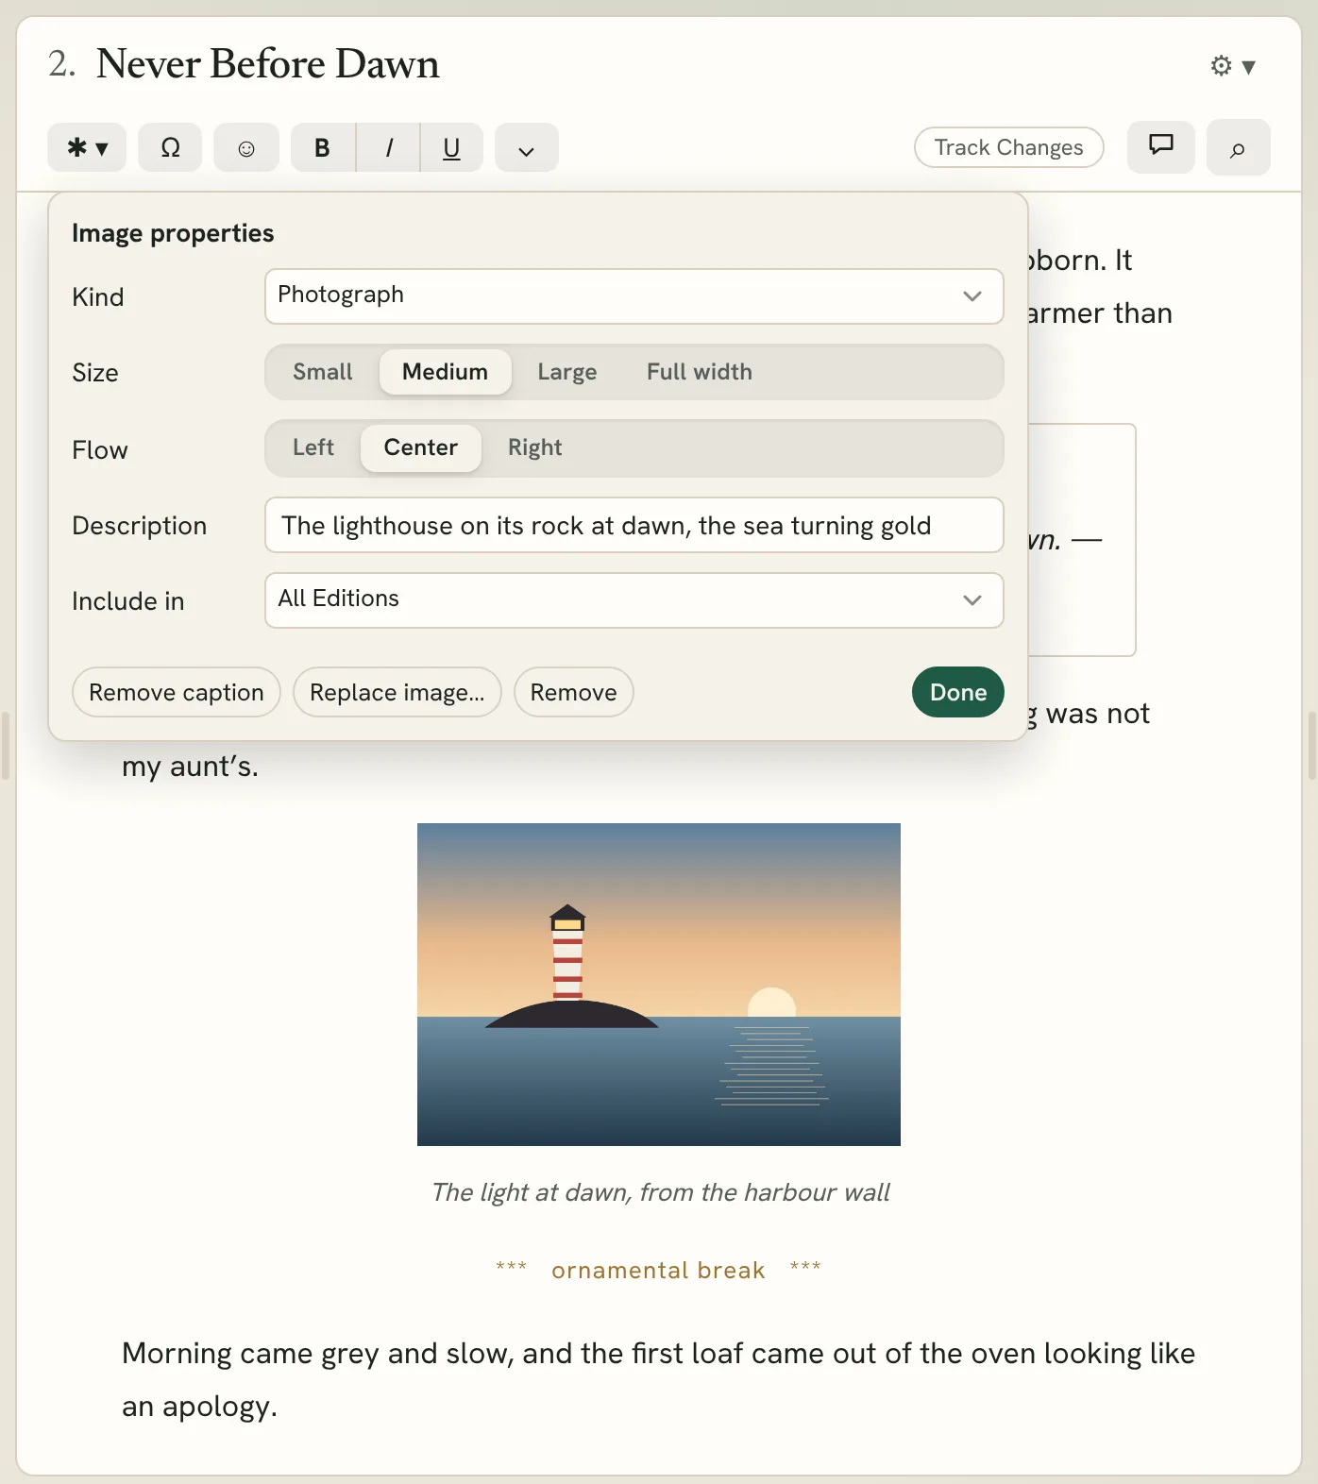1318x1484 pixels.
Task: Click Done to close image properties
Action: 958,692
